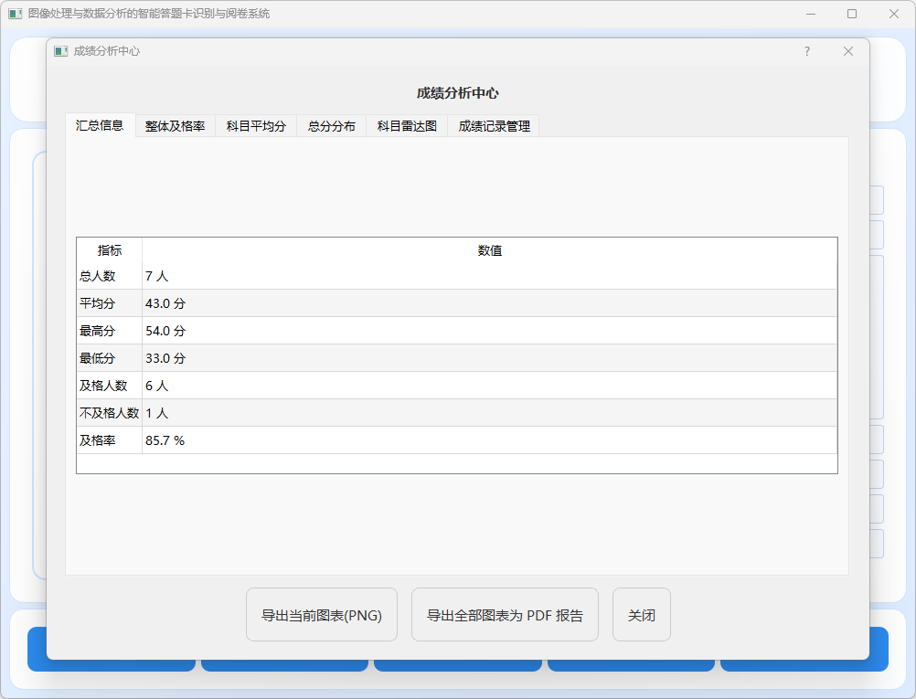Click the main window app icon
Screen dimensions: 916x699
click(16, 14)
